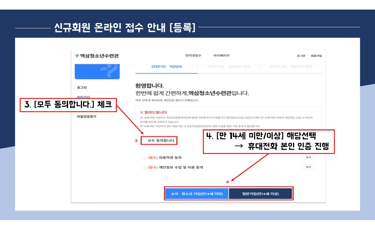Click the 회원가입 link in the header
Image resolution: width=375 pixels, height=231 pixels.
[316, 56]
